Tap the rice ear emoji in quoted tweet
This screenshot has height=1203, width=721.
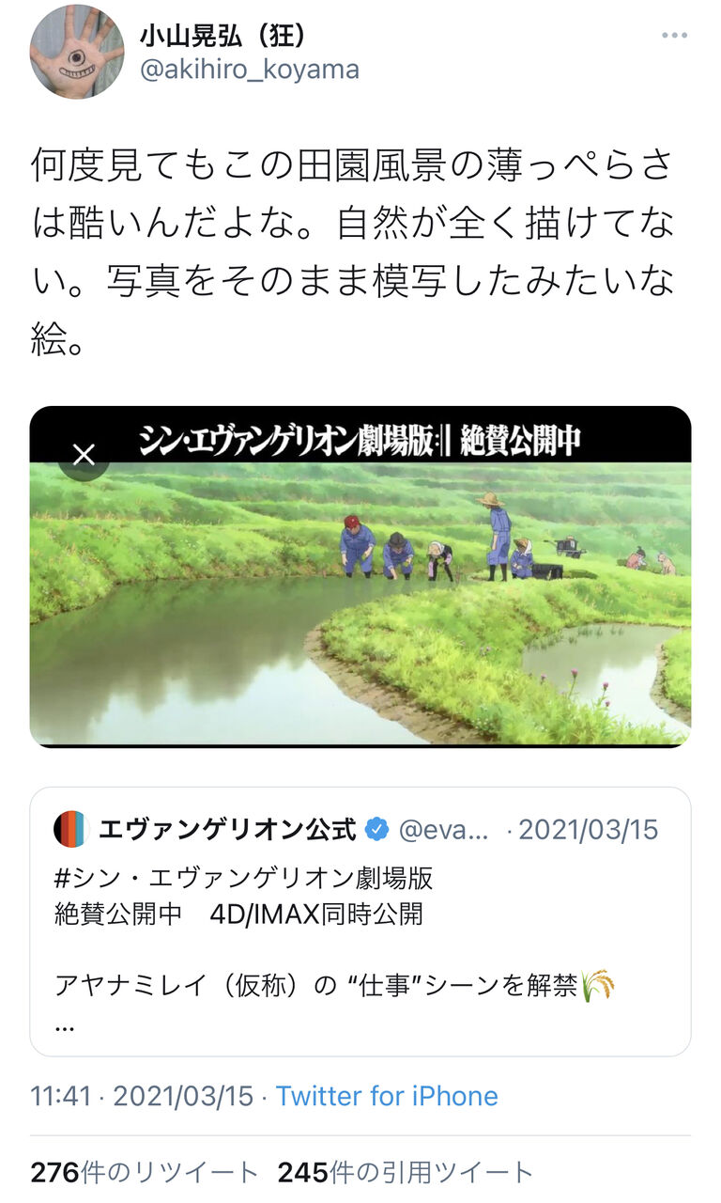598,986
